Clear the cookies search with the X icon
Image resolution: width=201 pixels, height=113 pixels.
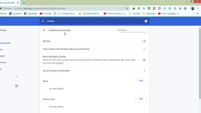click(x=146, y=21)
